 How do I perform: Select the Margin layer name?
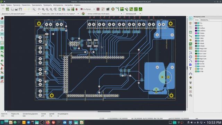click(x=202, y=61)
